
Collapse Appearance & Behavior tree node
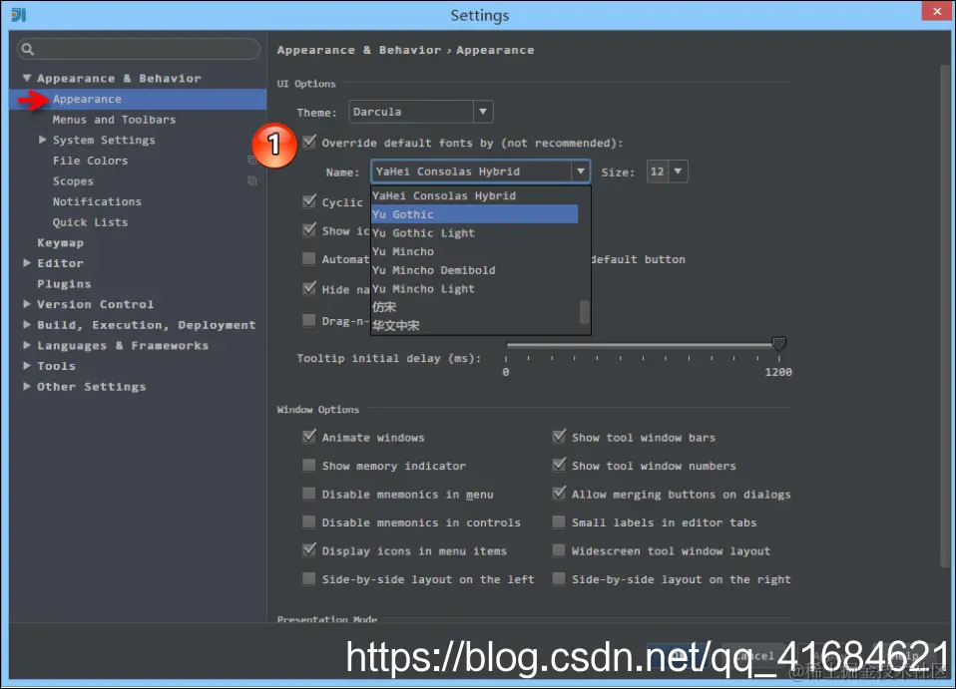point(27,78)
